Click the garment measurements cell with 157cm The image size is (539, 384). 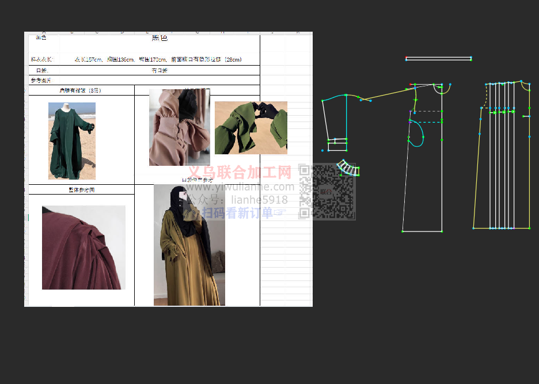click(158, 59)
